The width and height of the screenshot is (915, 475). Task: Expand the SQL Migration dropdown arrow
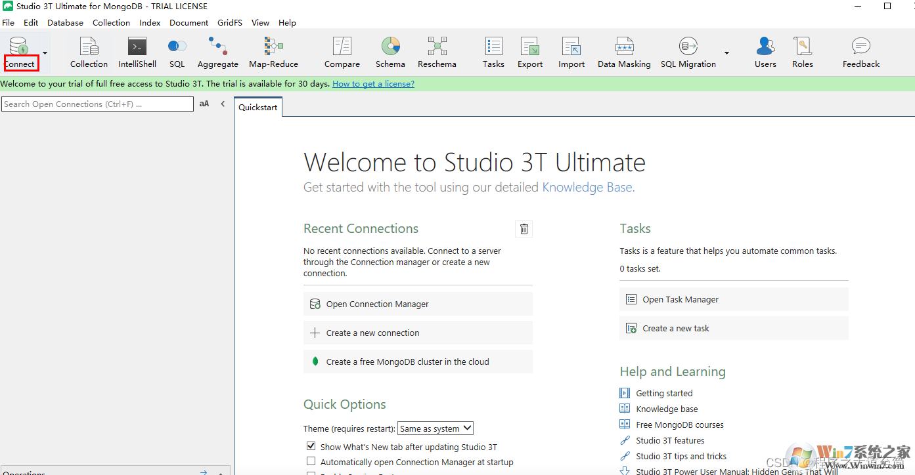[726, 52]
